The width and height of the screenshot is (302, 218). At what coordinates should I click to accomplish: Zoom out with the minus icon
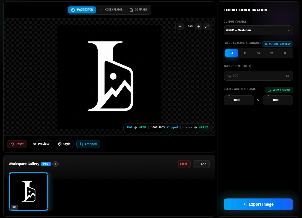point(180,26)
